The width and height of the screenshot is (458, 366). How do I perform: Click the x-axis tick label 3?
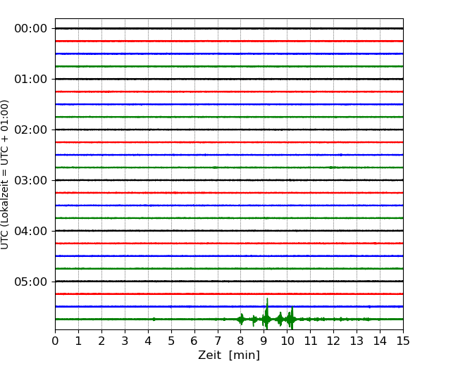pyautogui.click(x=125, y=341)
